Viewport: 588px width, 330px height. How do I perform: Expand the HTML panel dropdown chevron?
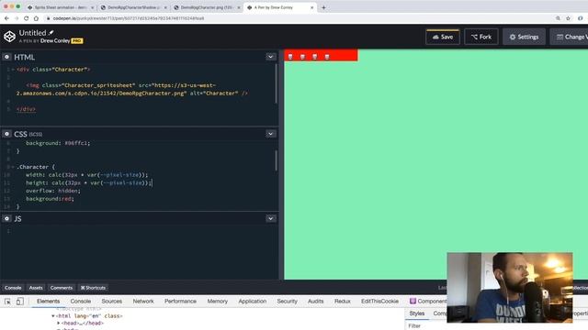point(270,57)
